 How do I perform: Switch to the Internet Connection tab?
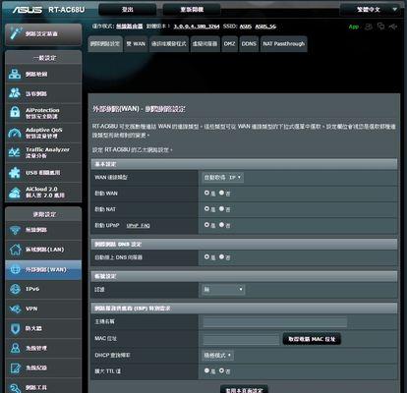105,44
